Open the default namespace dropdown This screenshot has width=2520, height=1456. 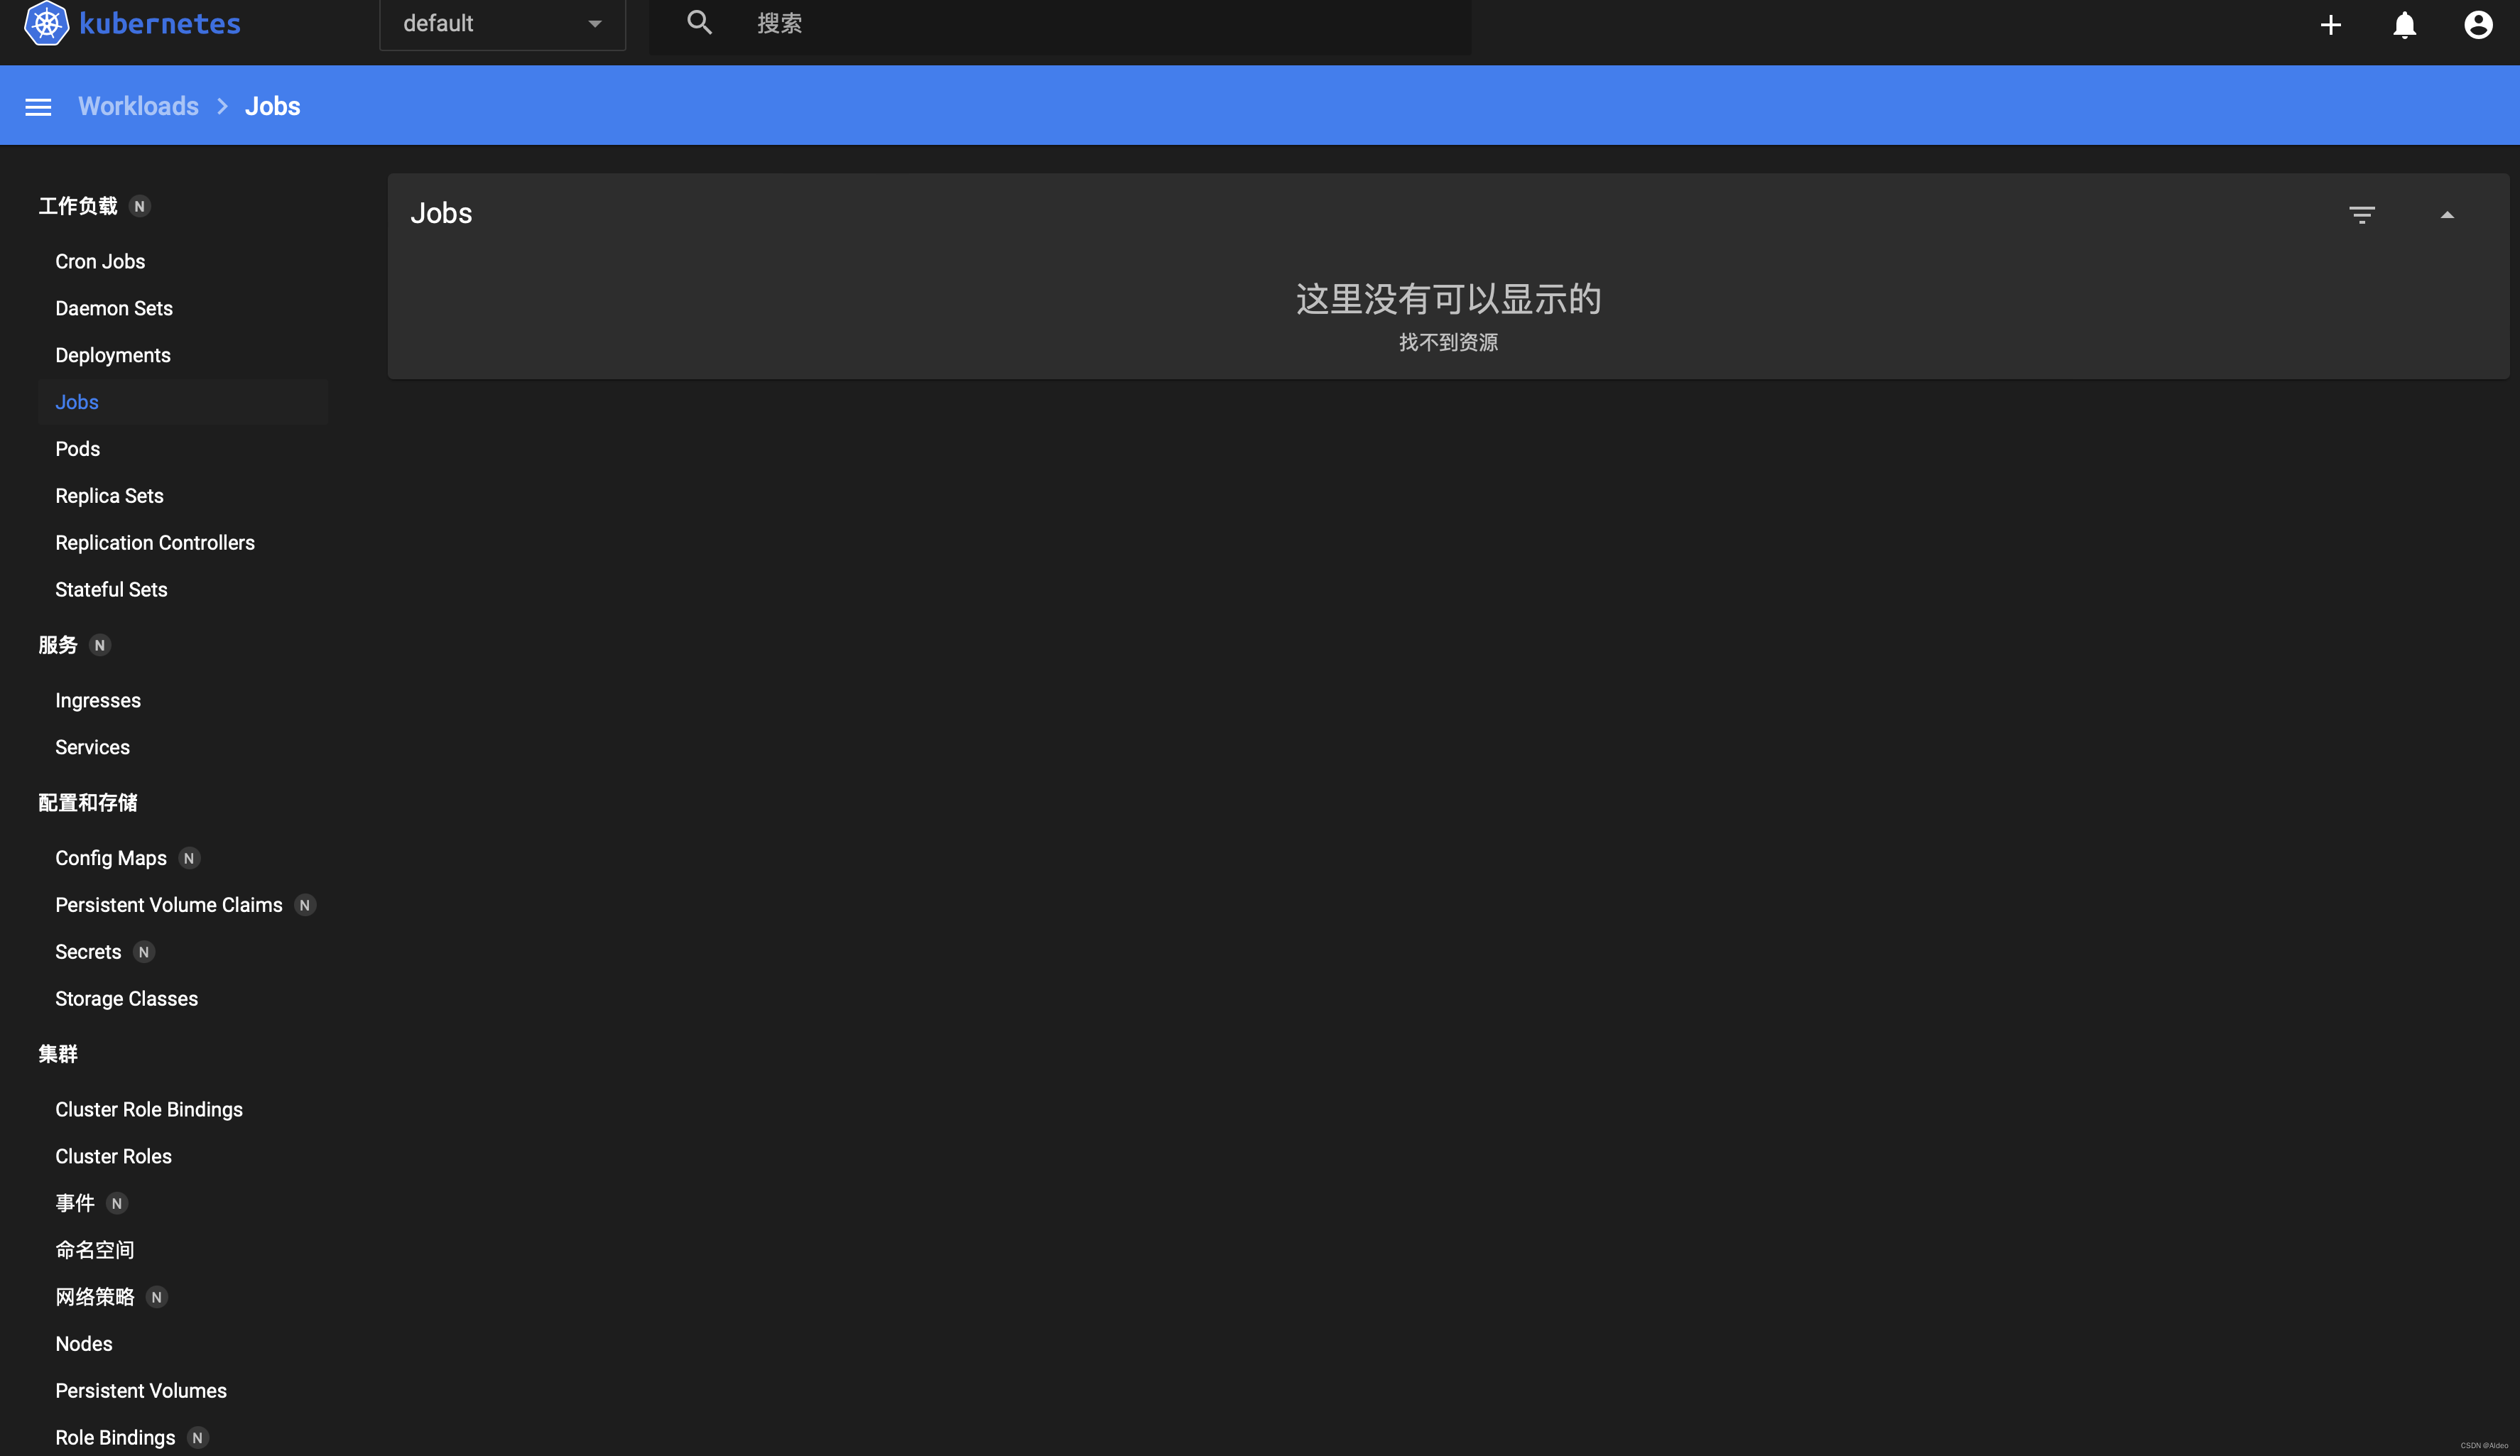point(502,24)
